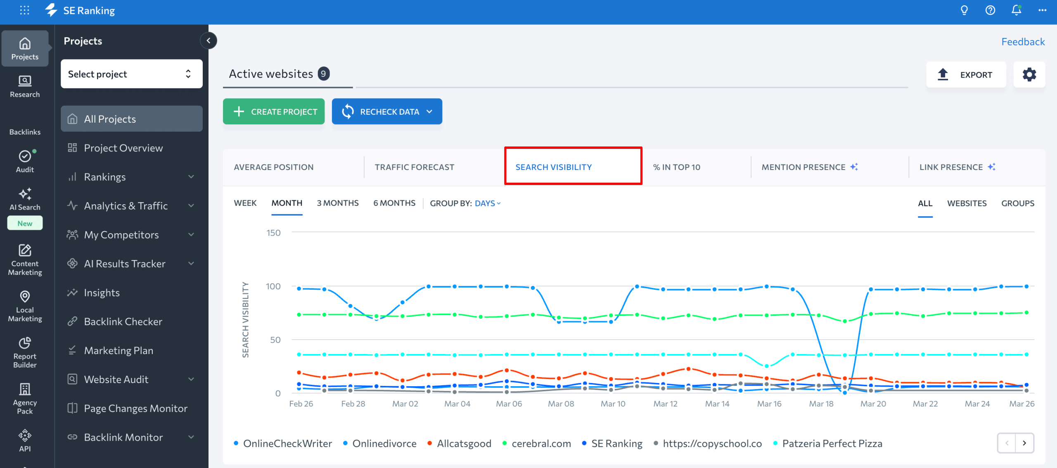Viewport: 1057px width, 468px height.
Task: Open the MENTION PRESENCE tab
Action: pyautogui.click(x=803, y=167)
